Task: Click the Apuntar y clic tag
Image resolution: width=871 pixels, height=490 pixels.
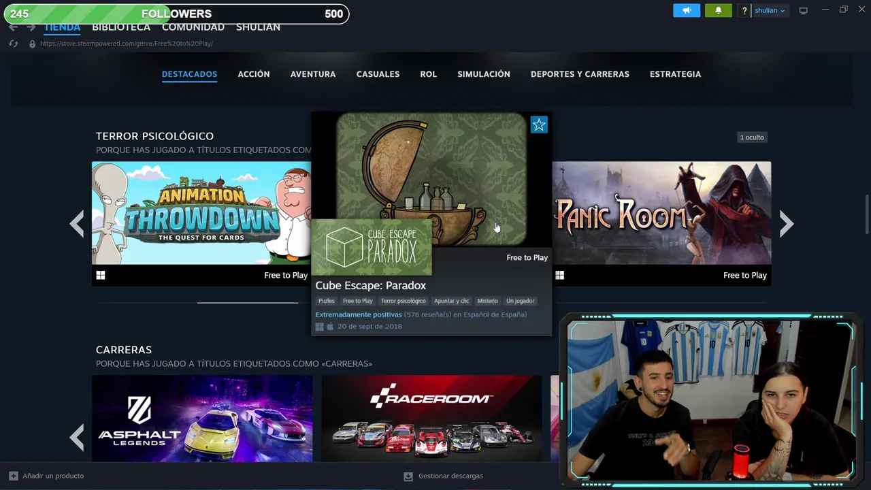Action: (452, 301)
